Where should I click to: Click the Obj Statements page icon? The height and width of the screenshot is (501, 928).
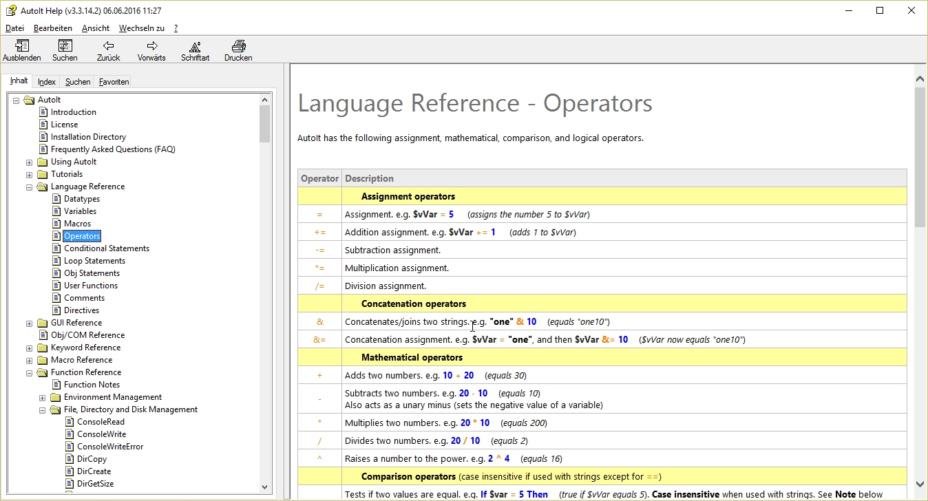(x=57, y=273)
